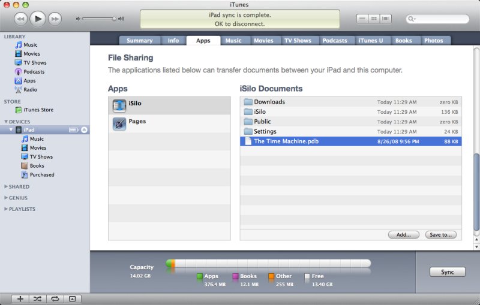The width and height of the screenshot is (480, 305).
Task: Click the Add... button
Action: pyautogui.click(x=403, y=235)
